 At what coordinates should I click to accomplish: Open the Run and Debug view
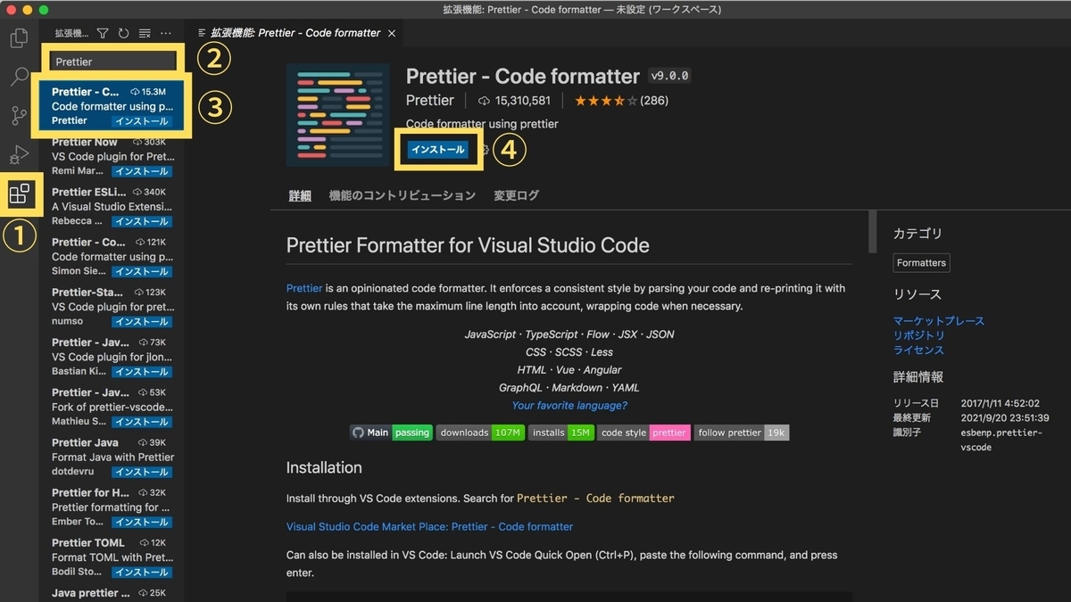point(19,153)
